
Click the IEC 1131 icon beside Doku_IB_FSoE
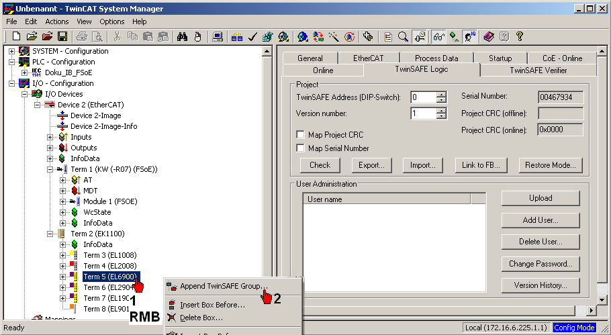coord(37,73)
